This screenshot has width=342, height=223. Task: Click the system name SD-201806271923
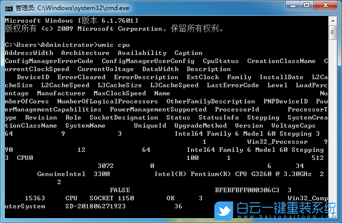96,206
